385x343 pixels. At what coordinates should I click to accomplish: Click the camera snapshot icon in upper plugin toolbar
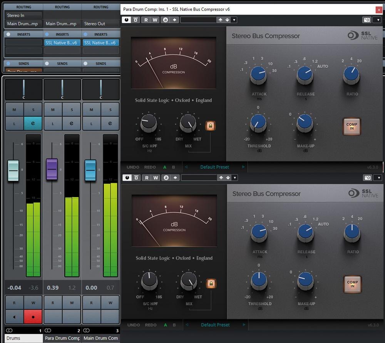(x=367, y=20)
